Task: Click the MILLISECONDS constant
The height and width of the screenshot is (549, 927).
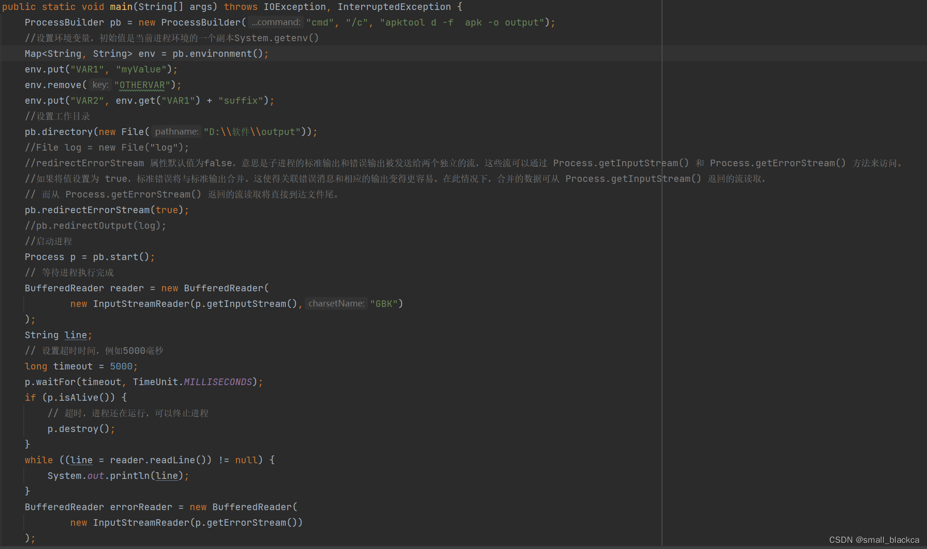Action: point(218,382)
